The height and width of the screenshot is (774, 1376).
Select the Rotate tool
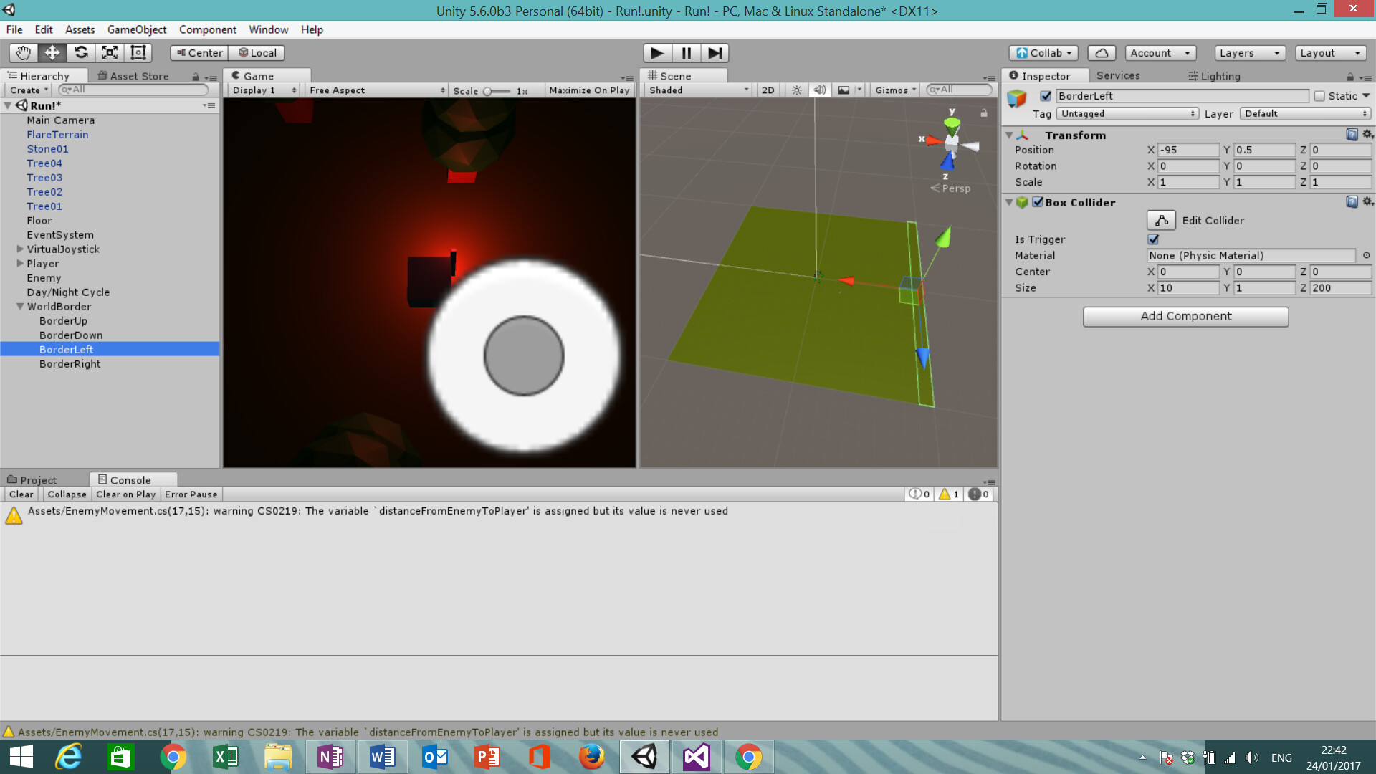81,52
